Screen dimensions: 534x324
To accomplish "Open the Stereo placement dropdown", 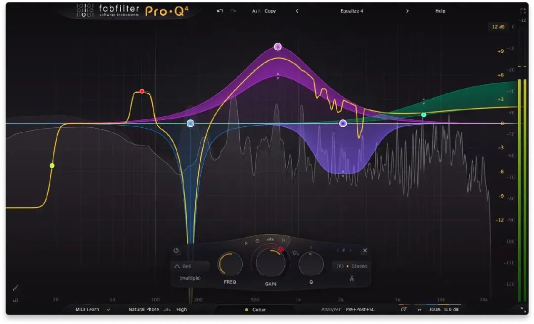I will point(352,266).
